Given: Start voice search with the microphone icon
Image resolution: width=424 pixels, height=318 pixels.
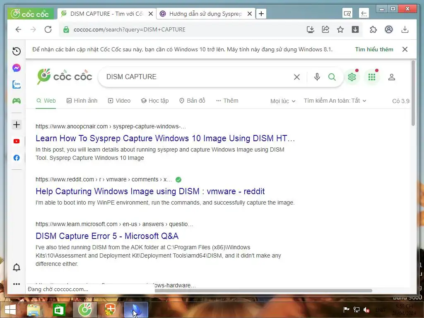Looking at the screenshot, I should pyautogui.click(x=317, y=77).
